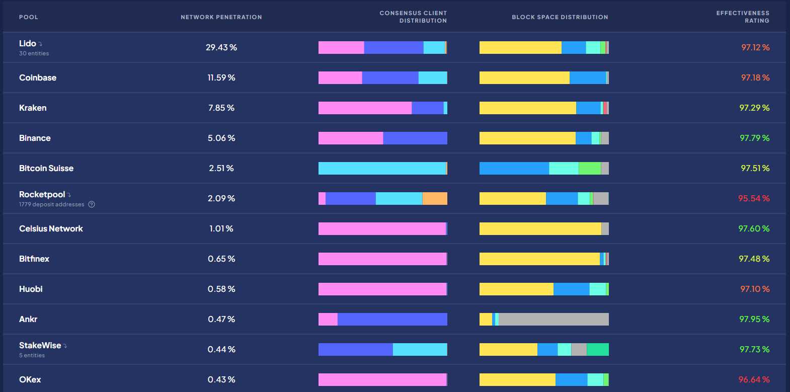Open the Consensus Client Distribution column header
The image size is (790, 392).
point(413,17)
